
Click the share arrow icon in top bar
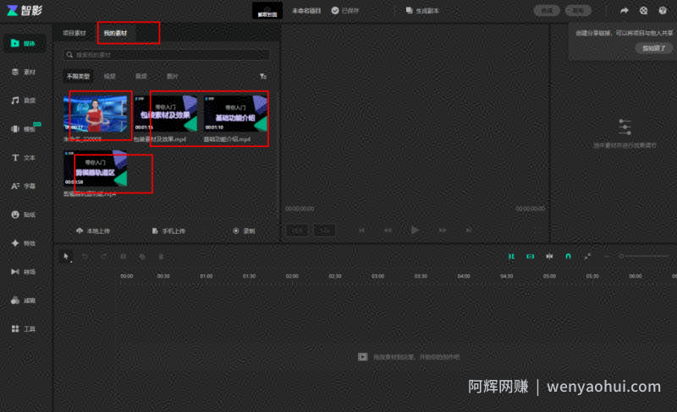click(625, 10)
